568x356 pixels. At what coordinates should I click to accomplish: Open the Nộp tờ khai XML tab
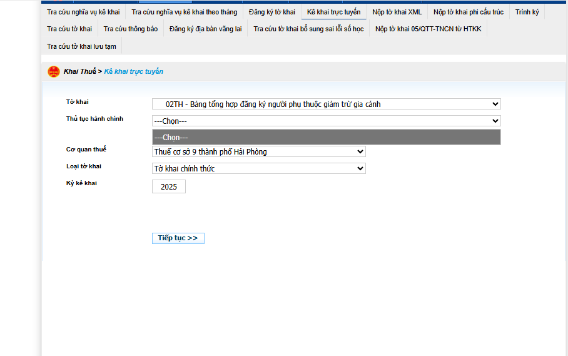coord(397,12)
